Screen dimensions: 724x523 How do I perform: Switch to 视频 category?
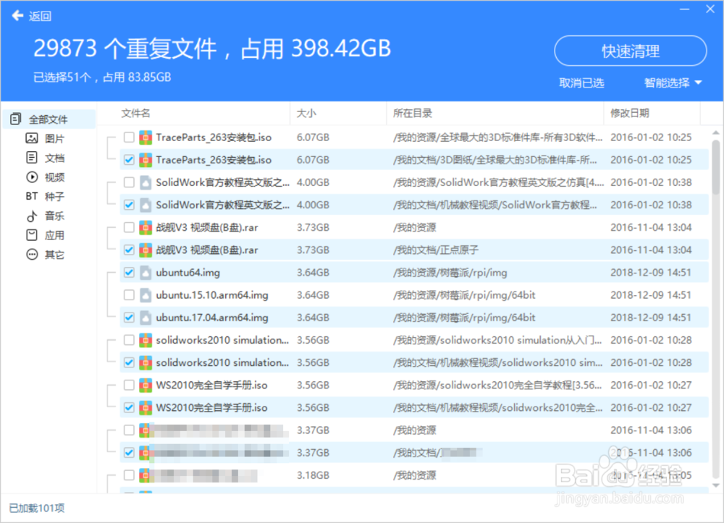[x=54, y=177]
